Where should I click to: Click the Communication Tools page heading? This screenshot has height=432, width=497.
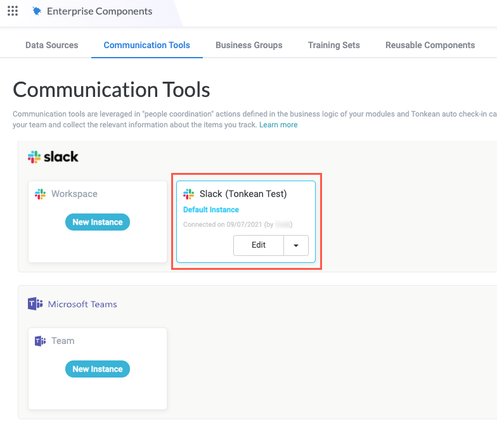point(112,90)
